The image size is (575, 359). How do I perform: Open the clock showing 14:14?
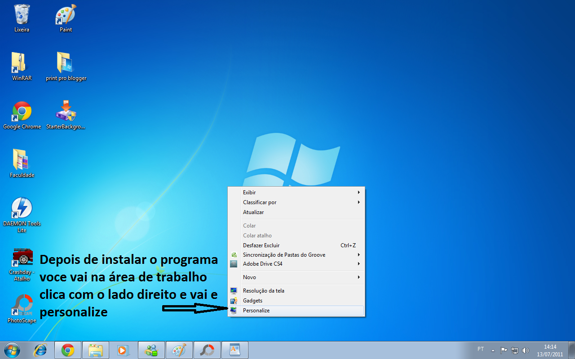point(550,350)
